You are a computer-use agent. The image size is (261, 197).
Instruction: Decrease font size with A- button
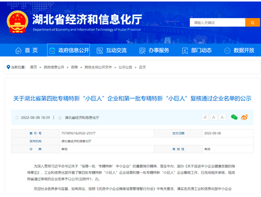[214, 117]
